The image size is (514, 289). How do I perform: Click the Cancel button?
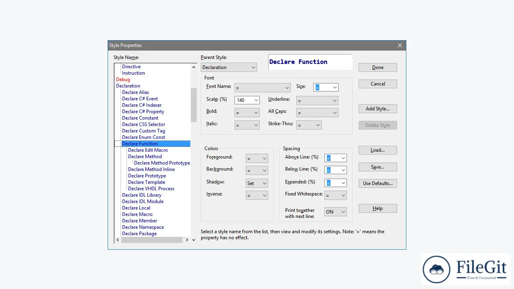[x=378, y=84]
